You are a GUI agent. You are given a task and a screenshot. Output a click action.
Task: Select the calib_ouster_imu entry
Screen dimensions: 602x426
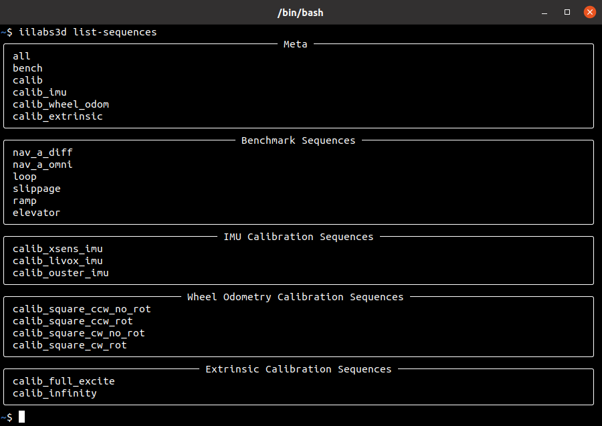pos(60,272)
